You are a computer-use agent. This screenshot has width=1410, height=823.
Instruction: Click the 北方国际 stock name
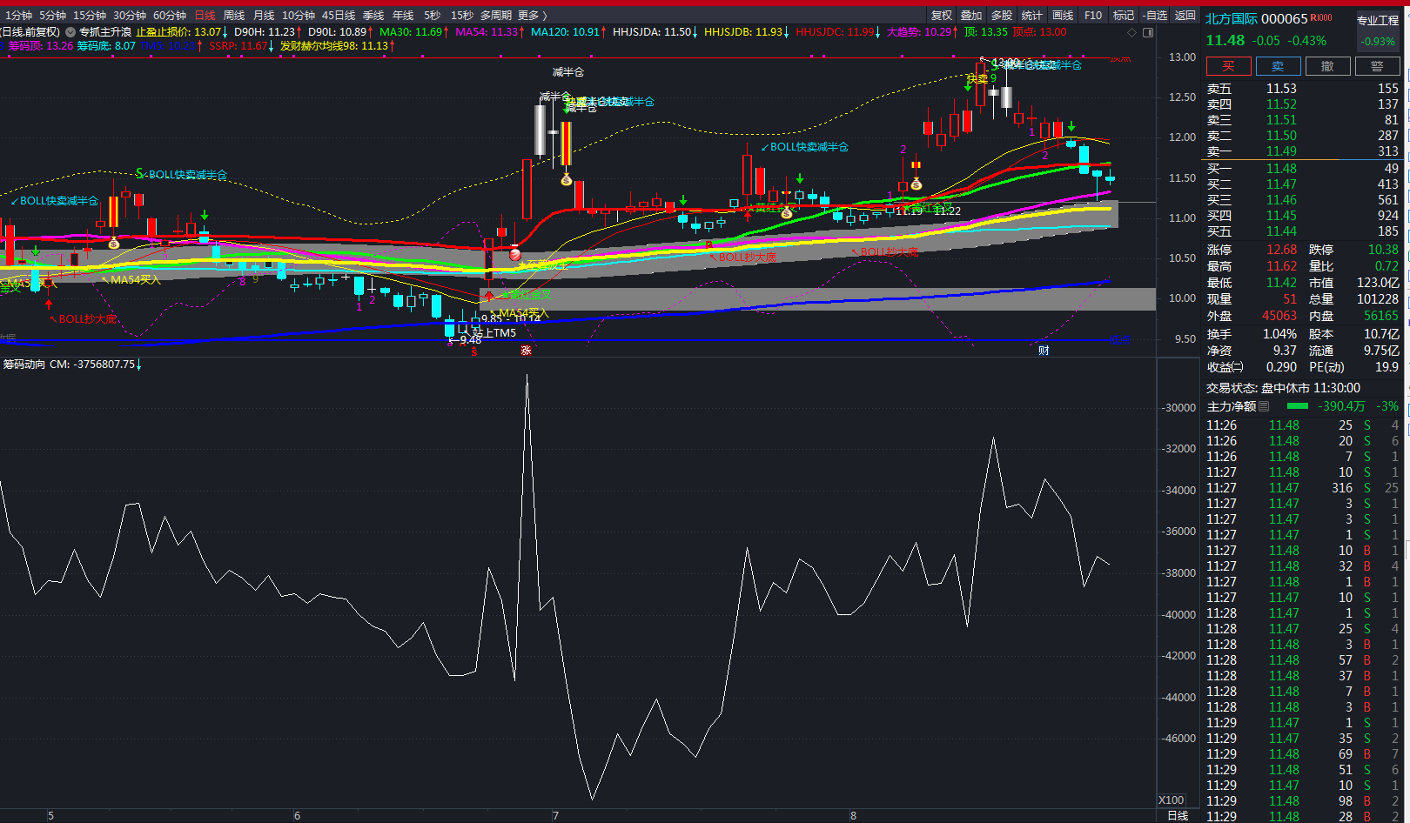pyautogui.click(x=1232, y=18)
